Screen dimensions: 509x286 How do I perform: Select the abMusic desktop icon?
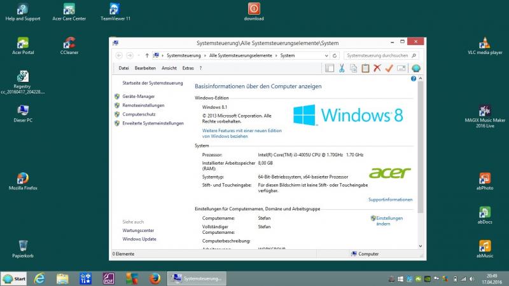tap(485, 249)
